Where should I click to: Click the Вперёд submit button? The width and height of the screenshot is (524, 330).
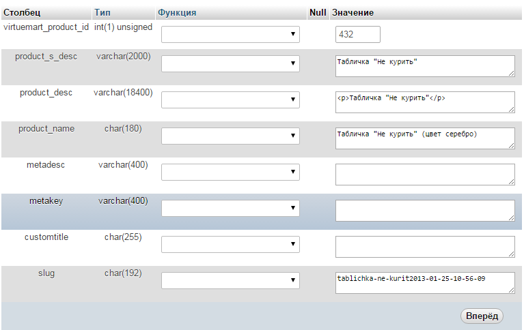coord(483,316)
